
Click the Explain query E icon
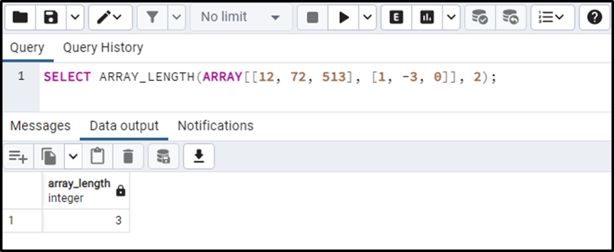[396, 17]
